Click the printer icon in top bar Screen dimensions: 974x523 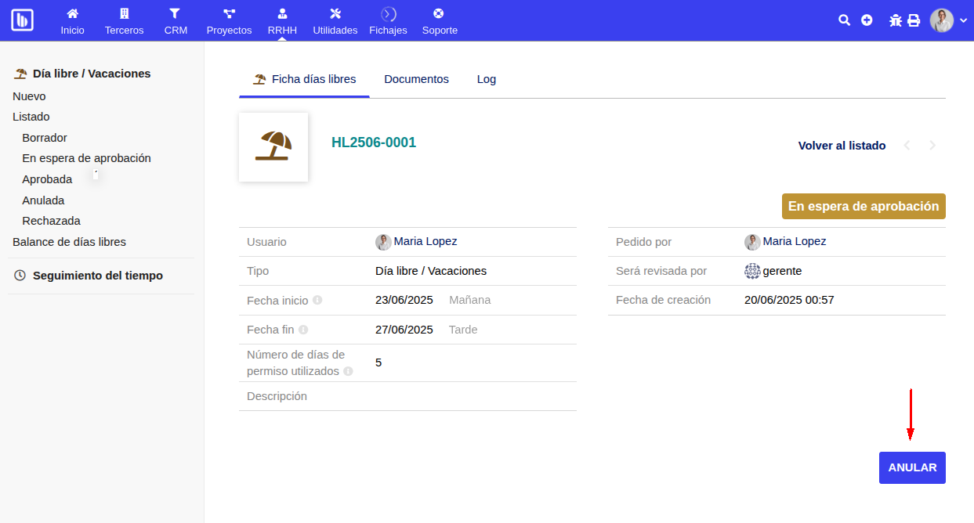914,20
